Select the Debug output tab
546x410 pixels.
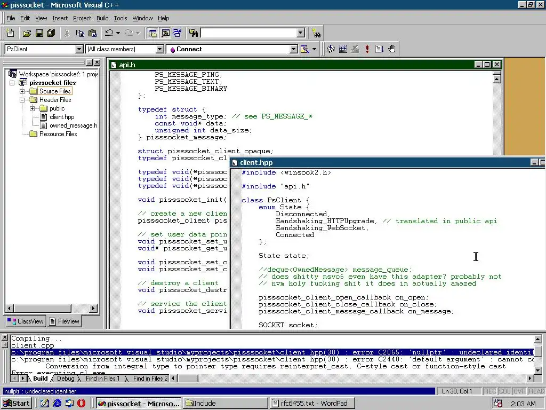(x=66, y=379)
